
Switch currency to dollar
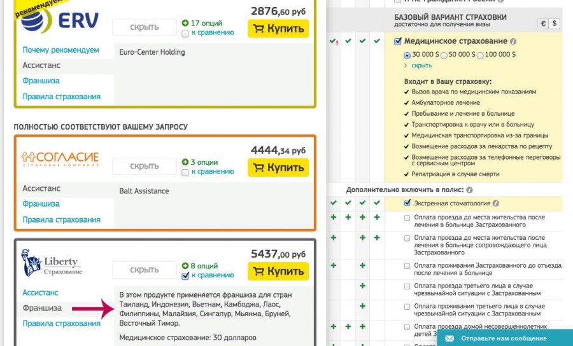tap(555, 24)
